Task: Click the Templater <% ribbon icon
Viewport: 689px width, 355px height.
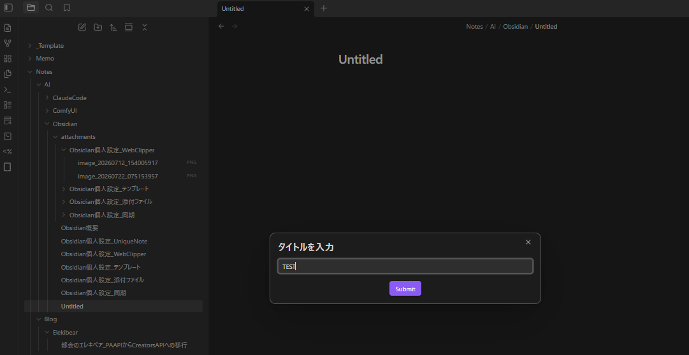Action: [8, 152]
